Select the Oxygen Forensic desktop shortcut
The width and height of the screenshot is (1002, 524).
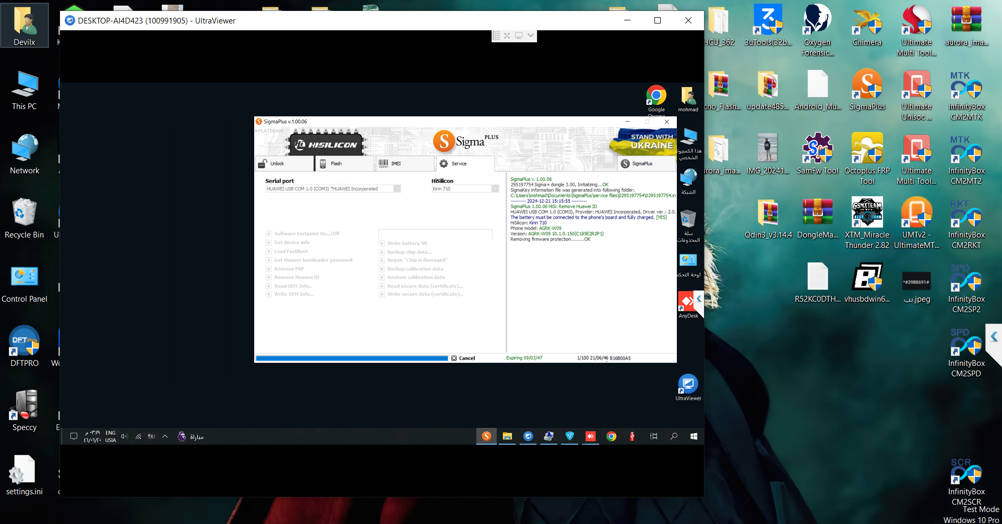coord(817,30)
